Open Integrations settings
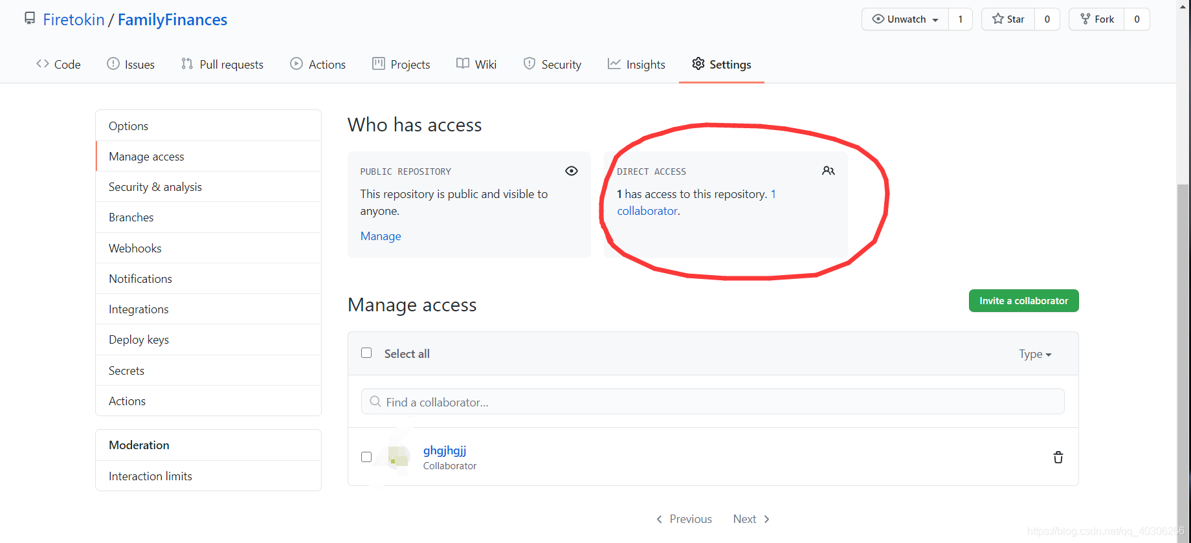Image resolution: width=1191 pixels, height=543 pixels. (x=208, y=309)
